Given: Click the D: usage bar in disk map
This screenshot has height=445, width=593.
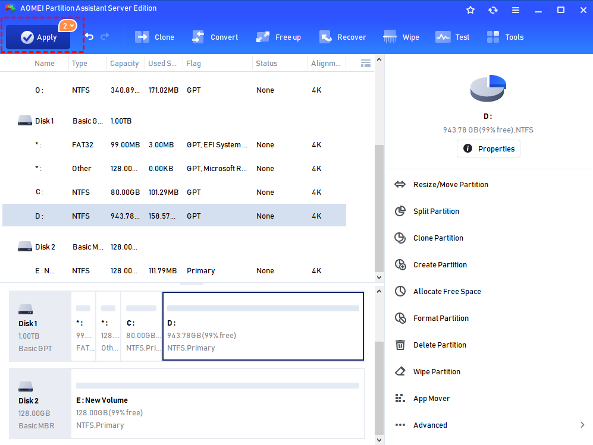Looking at the screenshot, I should point(263,308).
